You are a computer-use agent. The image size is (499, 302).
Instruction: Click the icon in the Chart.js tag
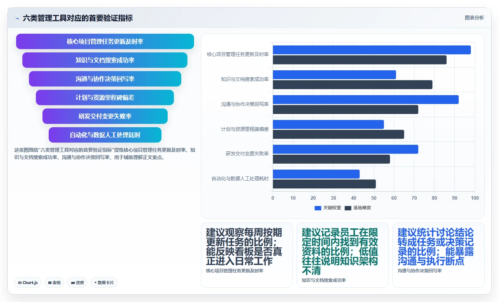point(20,283)
